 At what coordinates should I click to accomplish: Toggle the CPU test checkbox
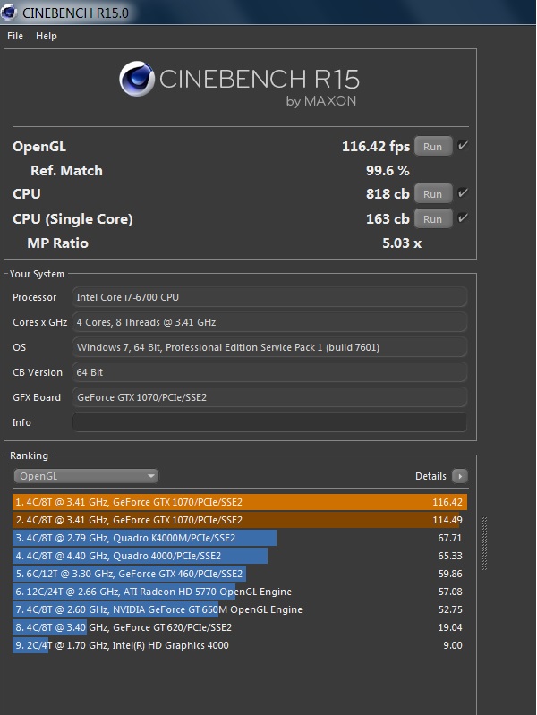463,193
